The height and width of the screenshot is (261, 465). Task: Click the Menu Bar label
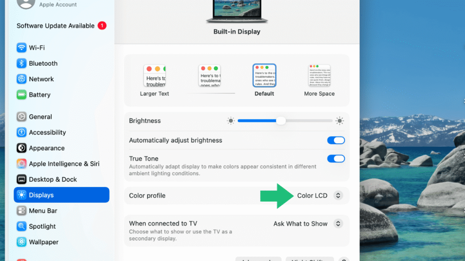(43, 211)
